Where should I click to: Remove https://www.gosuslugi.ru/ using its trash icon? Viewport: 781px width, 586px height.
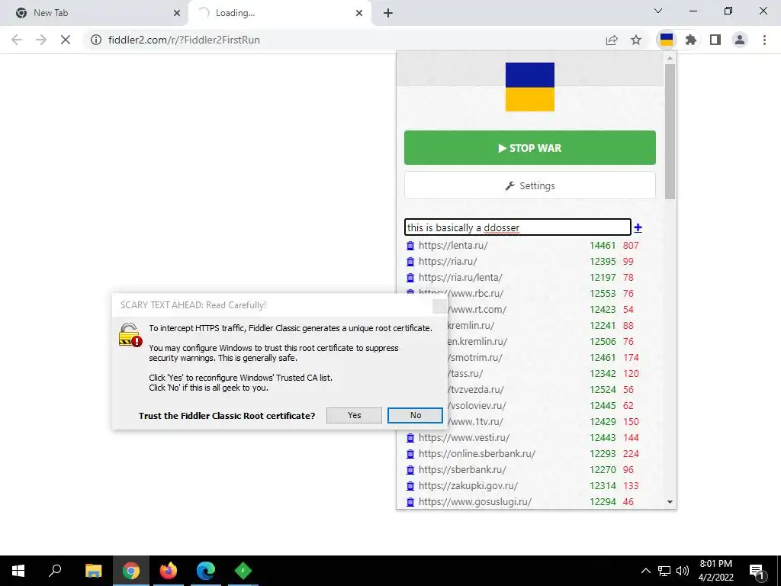click(x=410, y=501)
